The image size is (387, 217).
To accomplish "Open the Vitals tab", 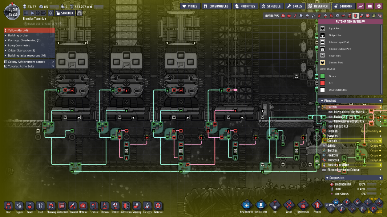I will coord(190,6).
